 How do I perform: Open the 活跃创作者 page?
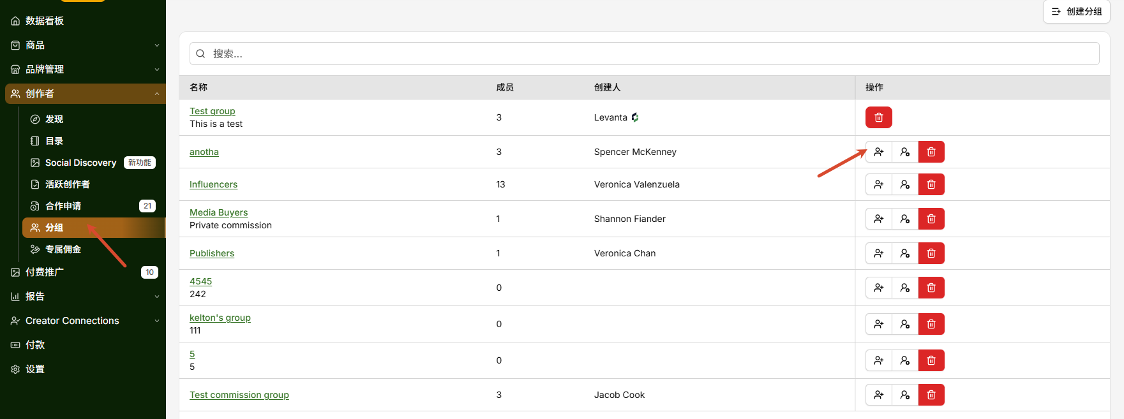tap(93, 184)
